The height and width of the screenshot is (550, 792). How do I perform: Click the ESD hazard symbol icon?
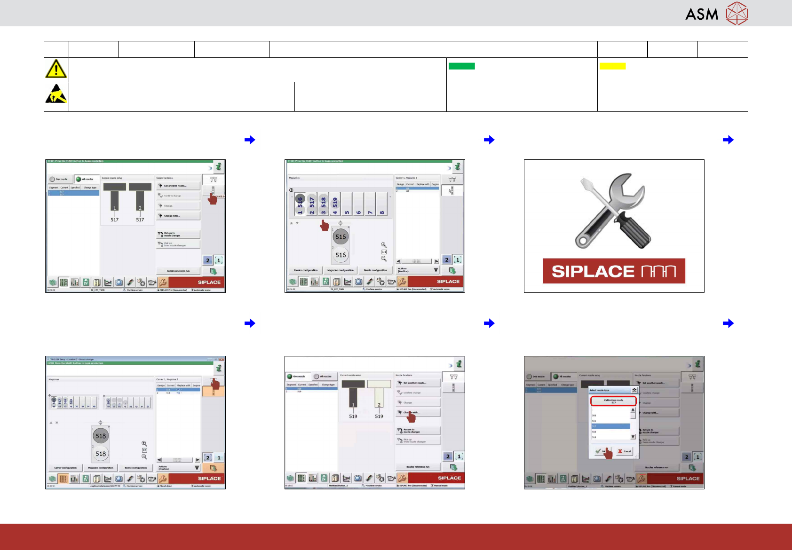click(x=56, y=94)
